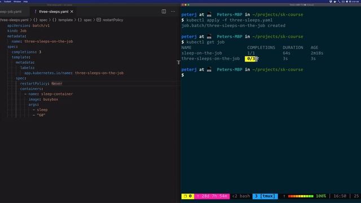Click the template: line in the editor
The image size is (361, 203).
tap(21, 57)
